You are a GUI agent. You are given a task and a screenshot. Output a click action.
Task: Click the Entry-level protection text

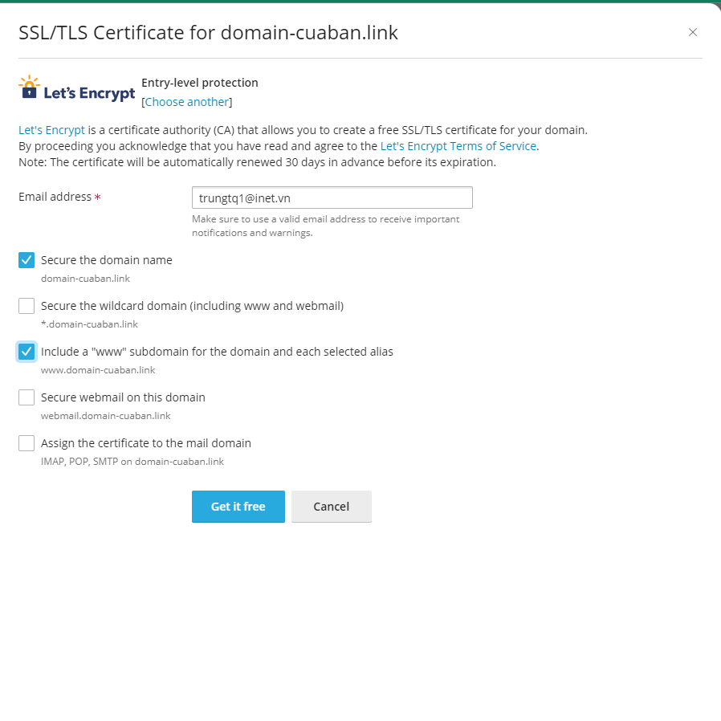click(200, 83)
